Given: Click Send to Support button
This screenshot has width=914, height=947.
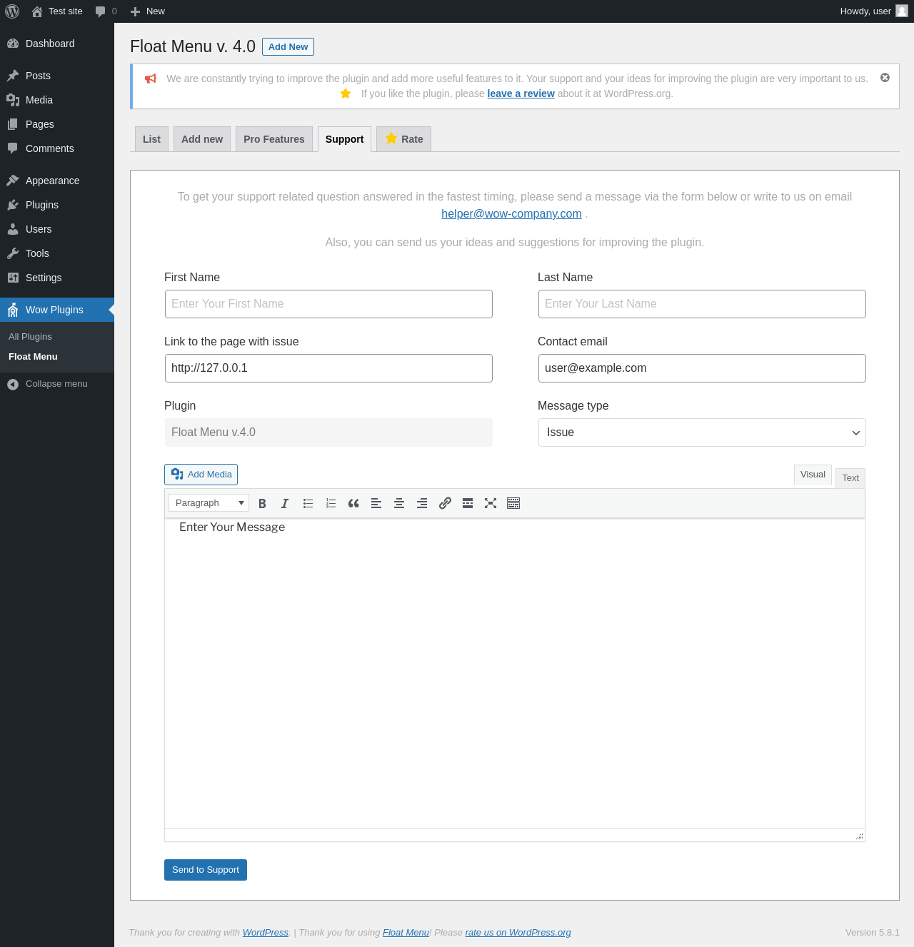Looking at the screenshot, I should click(206, 870).
